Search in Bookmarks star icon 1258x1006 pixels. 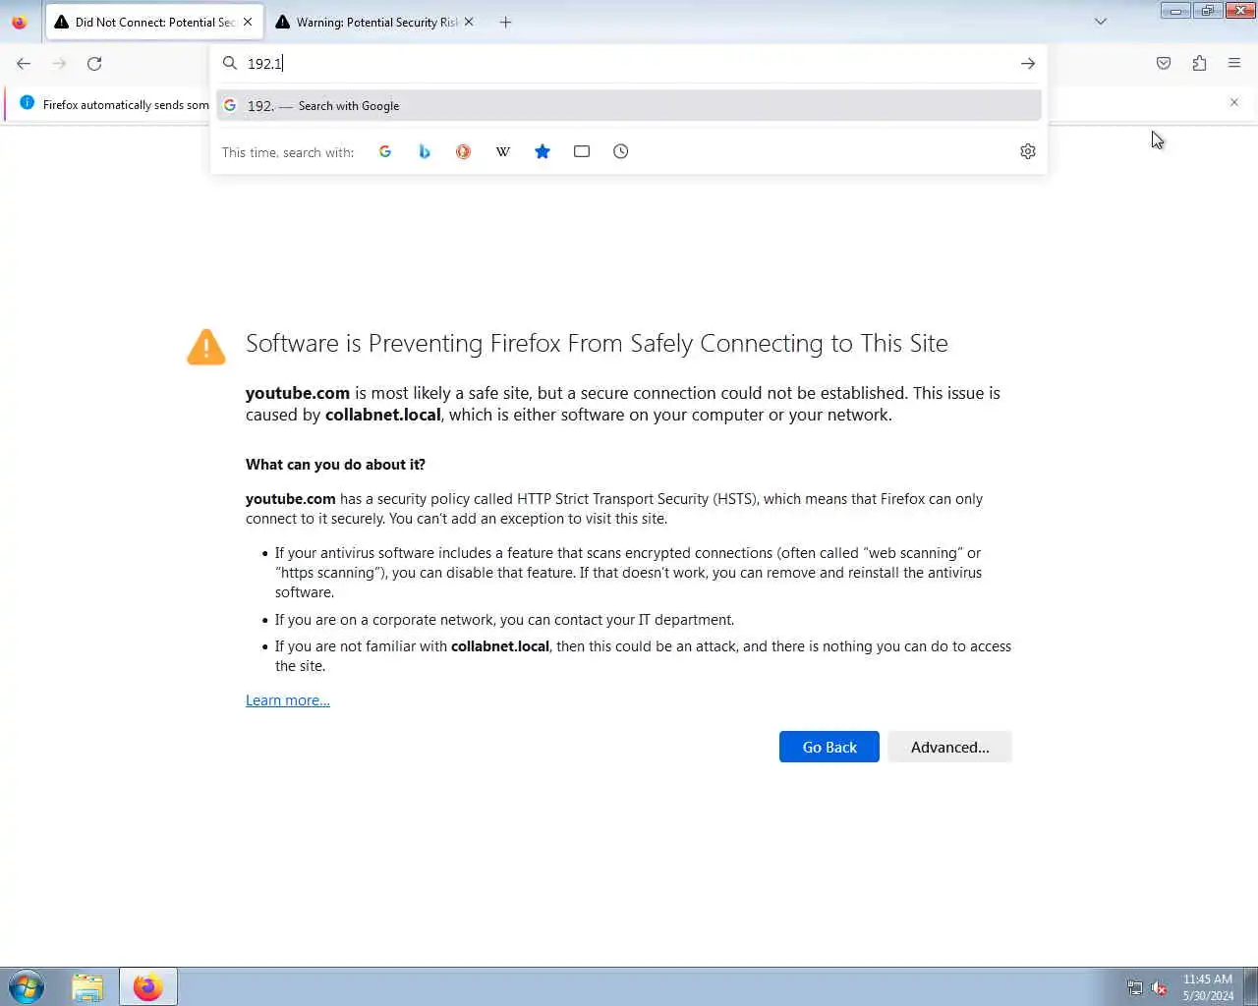[x=543, y=151]
